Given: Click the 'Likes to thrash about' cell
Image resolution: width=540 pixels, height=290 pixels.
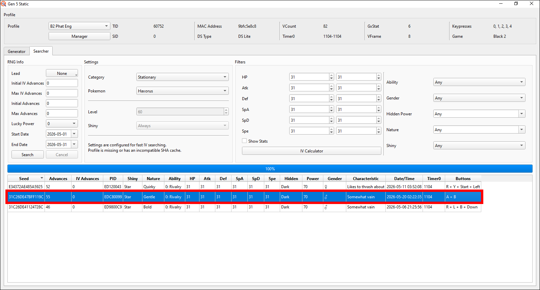Looking at the screenshot, I should click(x=366, y=186).
